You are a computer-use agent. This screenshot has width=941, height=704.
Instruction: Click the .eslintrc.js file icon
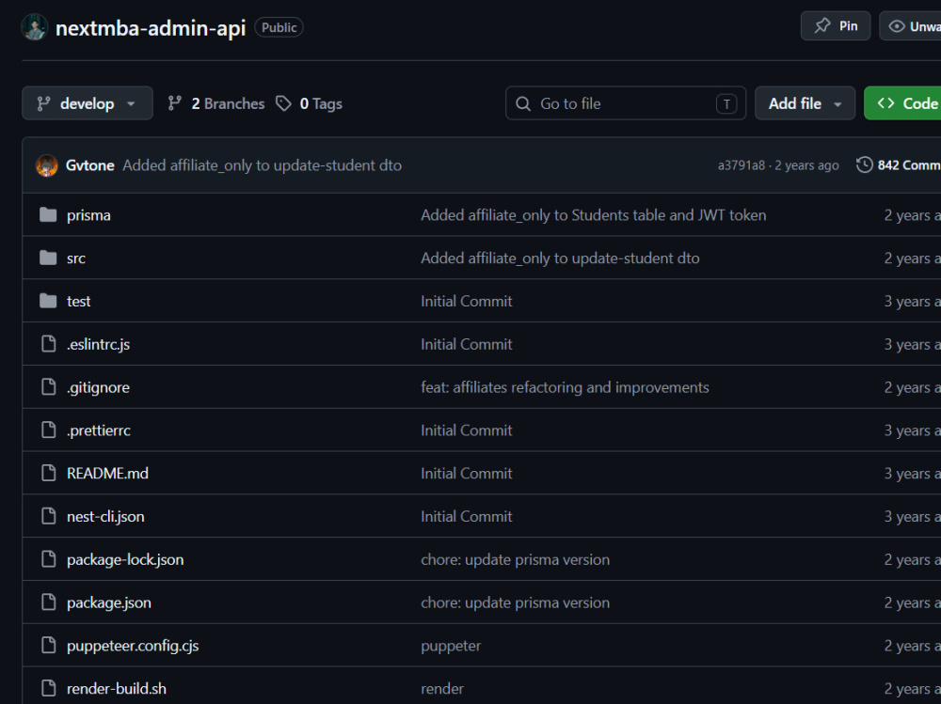click(49, 344)
